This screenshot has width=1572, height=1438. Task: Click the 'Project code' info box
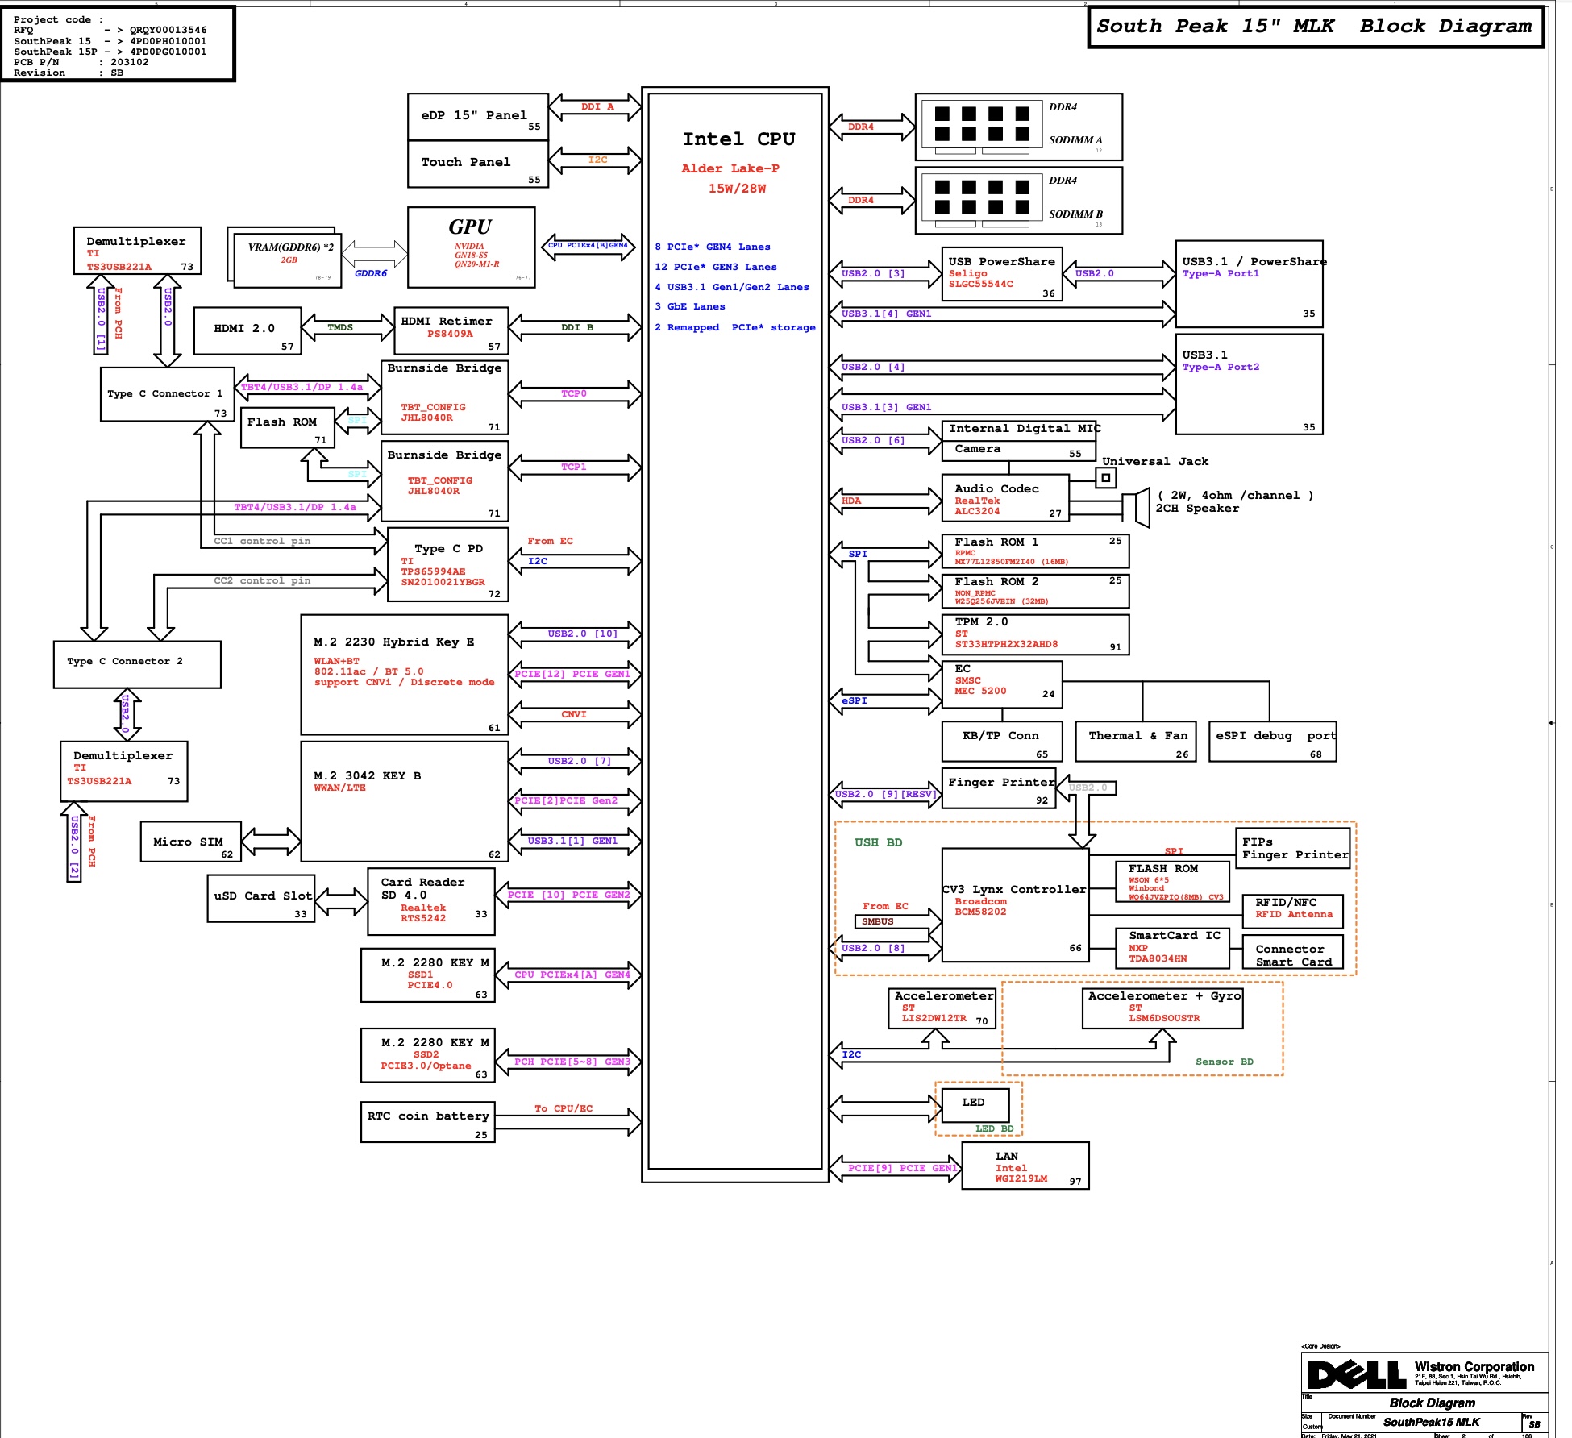[x=118, y=44]
